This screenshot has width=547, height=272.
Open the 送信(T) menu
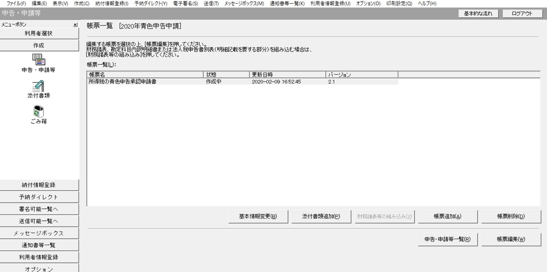pos(211,4)
